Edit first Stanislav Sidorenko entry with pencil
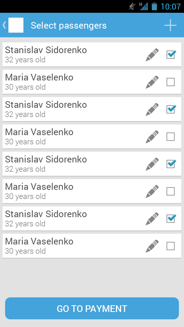The width and height of the screenshot is (184, 327). pyautogui.click(x=152, y=55)
